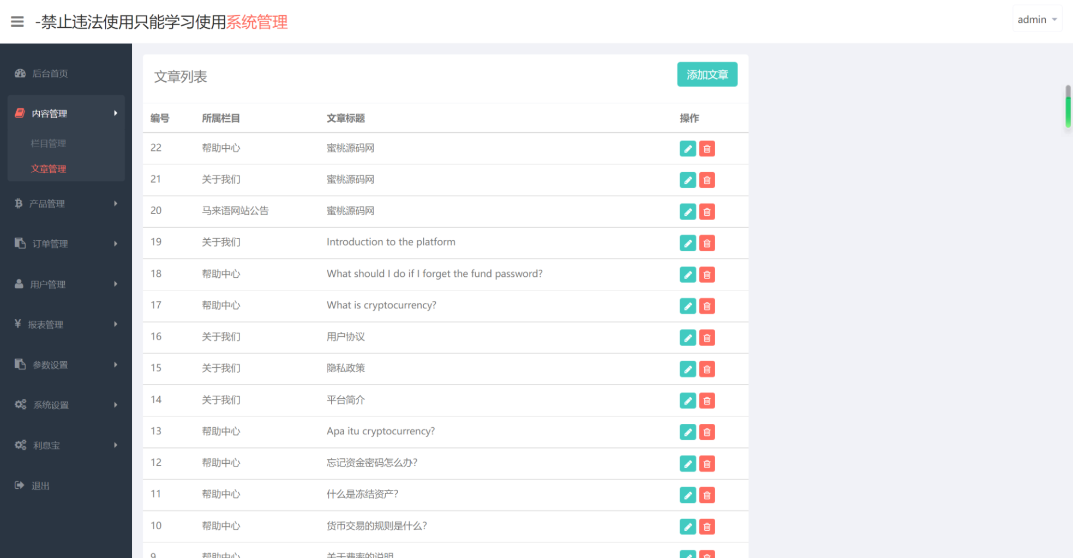The width and height of the screenshot is (1073, 558).
Task: Click 退出 to log out
Action: click(40, 486)
